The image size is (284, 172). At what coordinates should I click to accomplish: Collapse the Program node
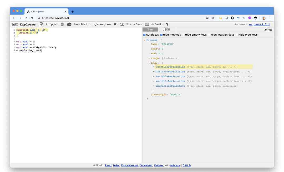coord(145,40)
